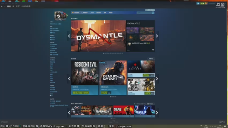This screenshot has width=228, height=128.
Task: View DYSMANTLE bottom-right screenshot thumbnail
Action: [147, 38]
